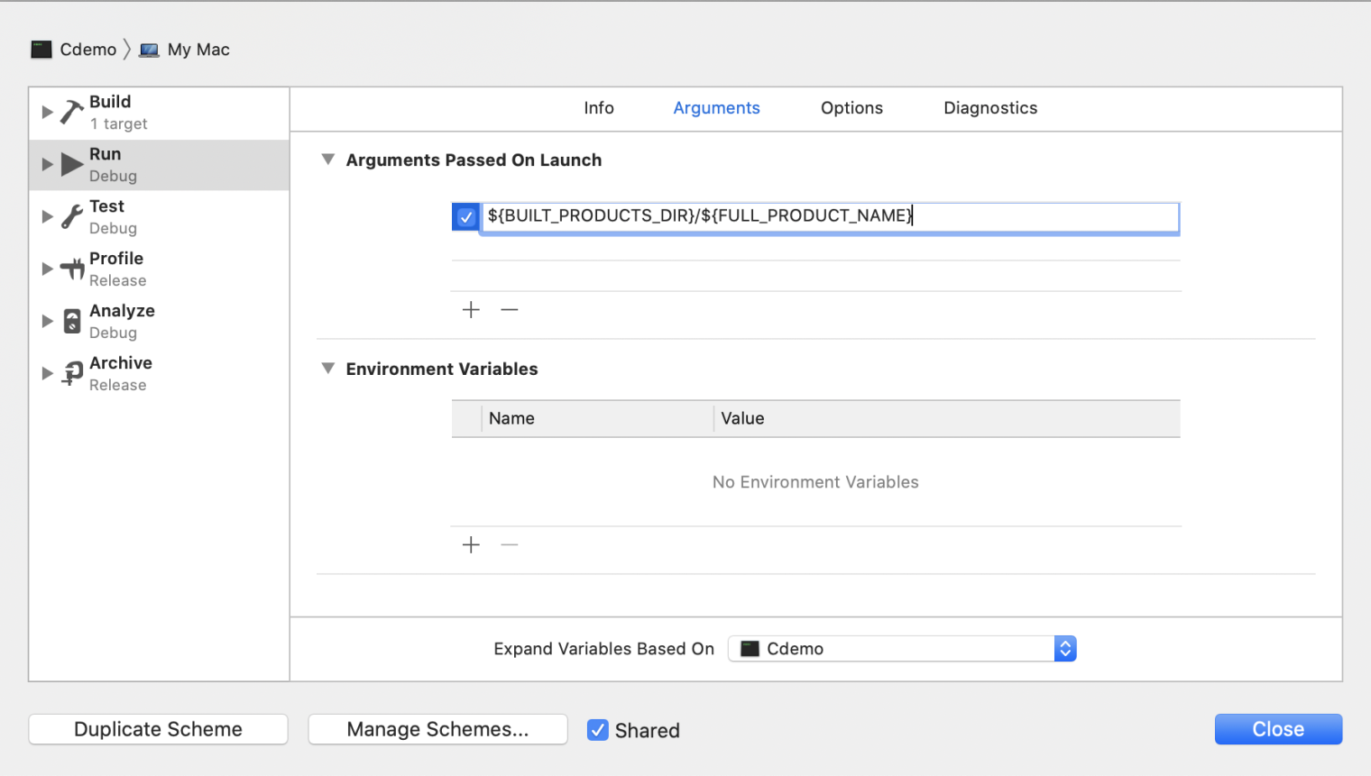Click the Archive icon in sidebar
Screen dimensions: 1371x776
coord(72,373)
